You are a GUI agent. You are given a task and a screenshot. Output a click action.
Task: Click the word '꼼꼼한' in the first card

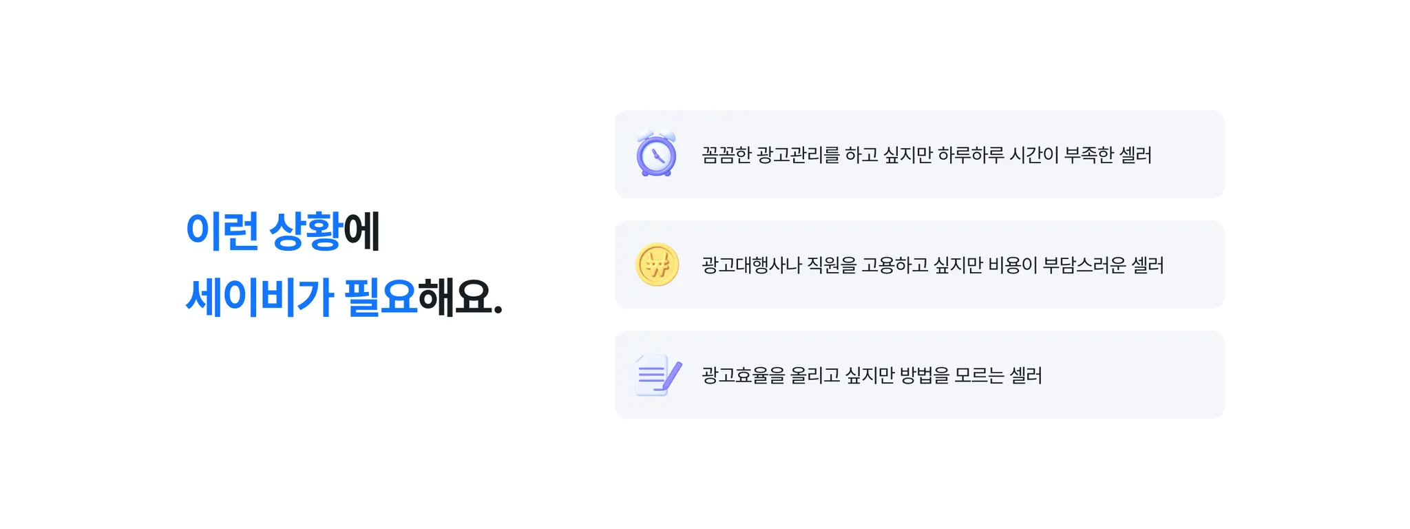coord(726,155)
